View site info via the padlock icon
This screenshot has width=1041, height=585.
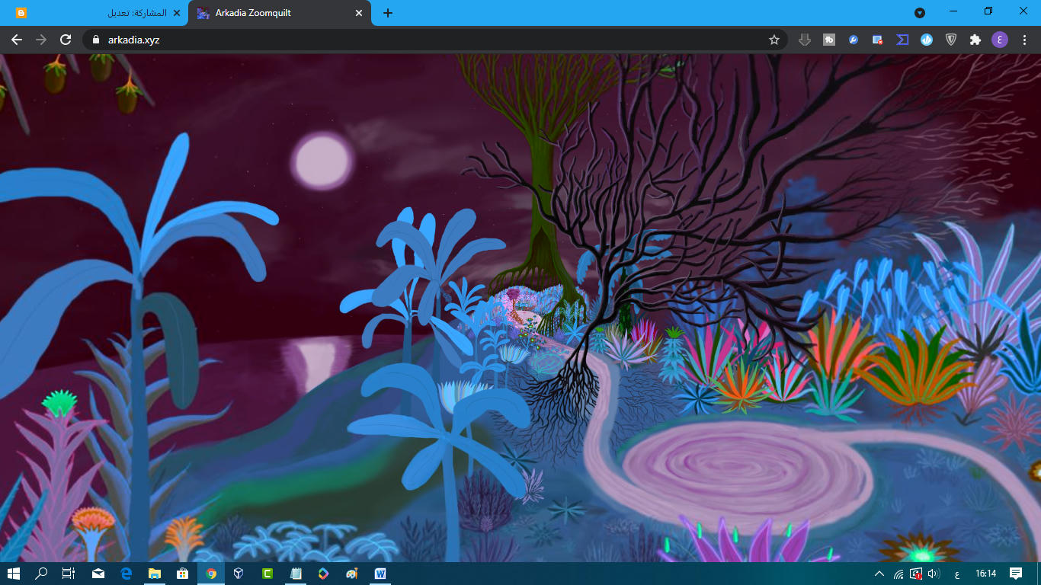point(95,40)
